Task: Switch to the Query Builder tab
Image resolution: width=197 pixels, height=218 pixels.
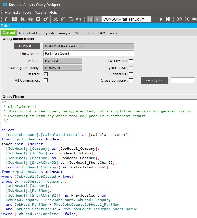Action: coord(29,33)
